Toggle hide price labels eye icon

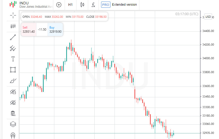coord(13,103)
